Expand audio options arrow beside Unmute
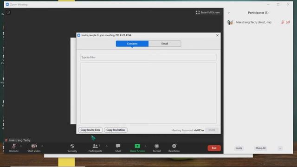Image resolution: width=297 pixels, height=167 pixels. click(21, 146)
